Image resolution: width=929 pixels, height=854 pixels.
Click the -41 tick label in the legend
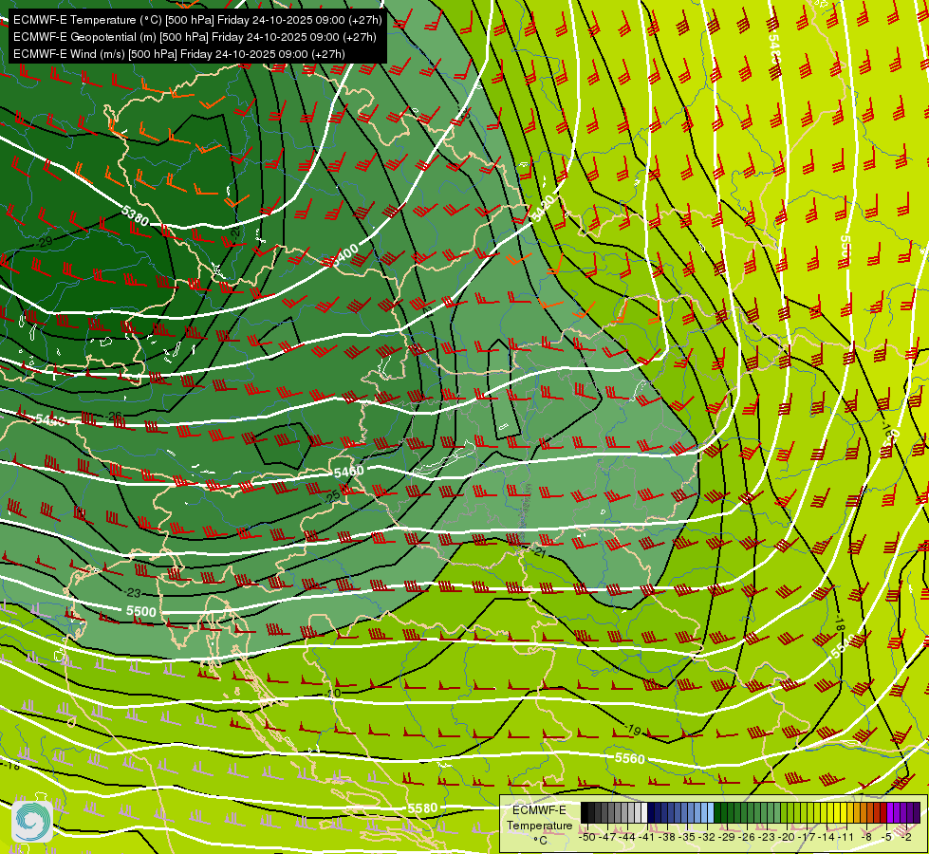pos(647,838)
